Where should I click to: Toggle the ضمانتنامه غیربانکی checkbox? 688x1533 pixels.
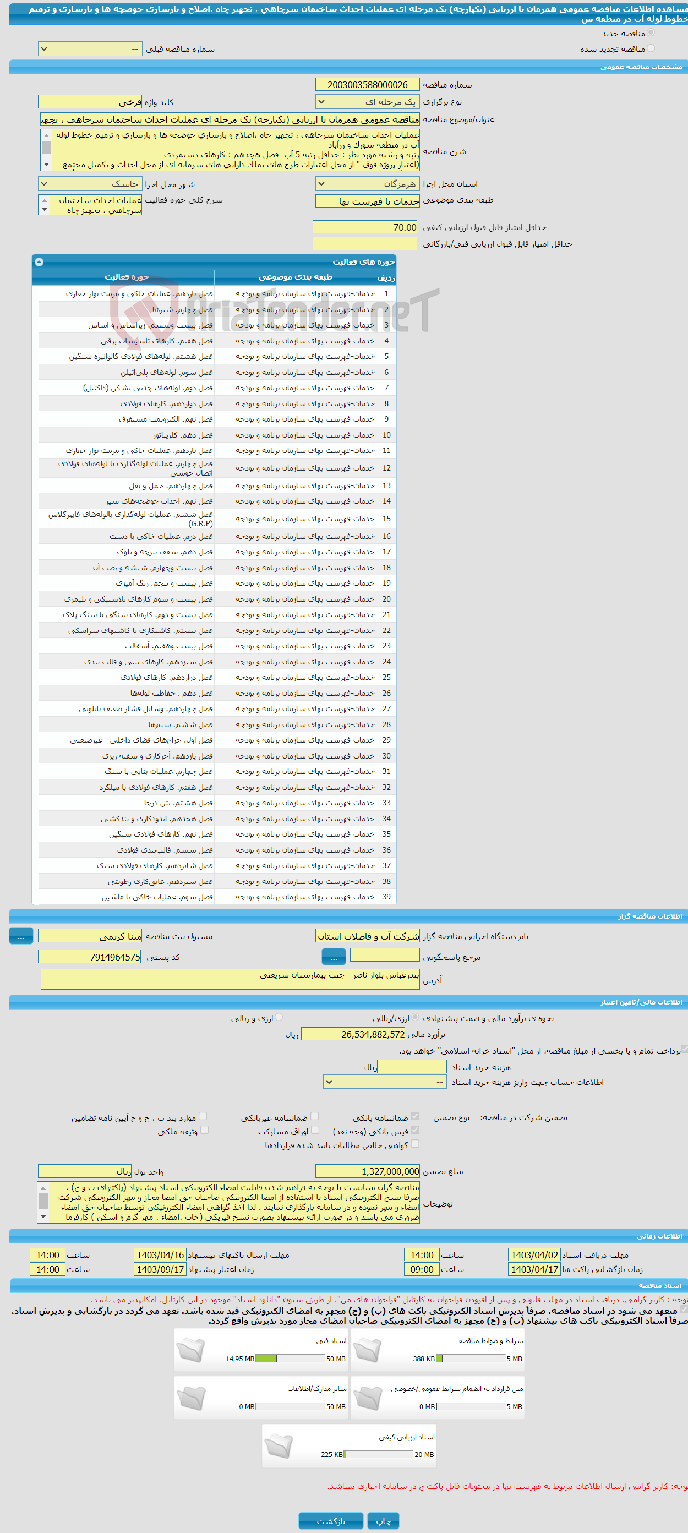tap(314, 1116)
